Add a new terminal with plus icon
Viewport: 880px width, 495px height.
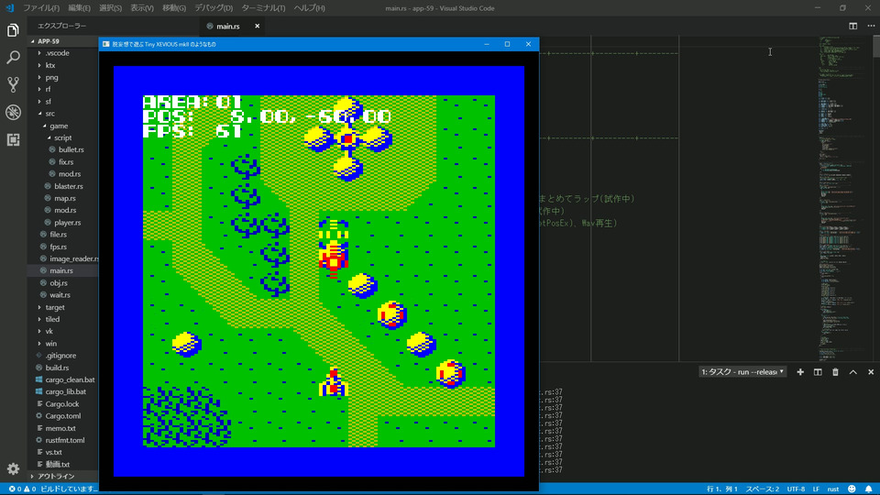tap(800, 372)
